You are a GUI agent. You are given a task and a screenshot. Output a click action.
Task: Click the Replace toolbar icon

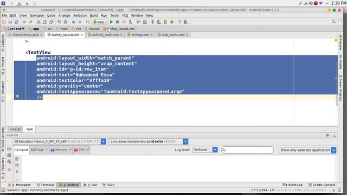coord(66,22)
